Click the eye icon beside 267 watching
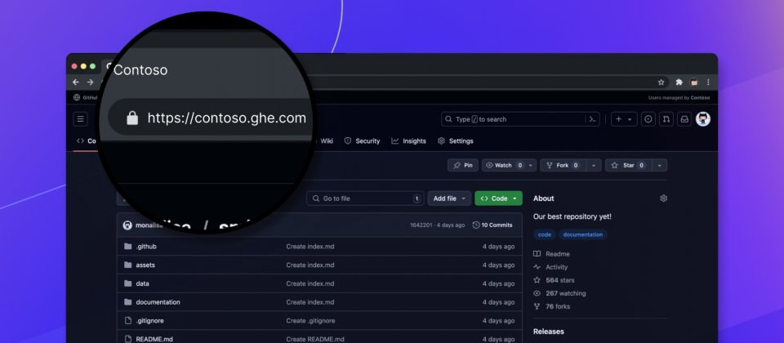This screenshot has height=343, width=784. (537, 293)
